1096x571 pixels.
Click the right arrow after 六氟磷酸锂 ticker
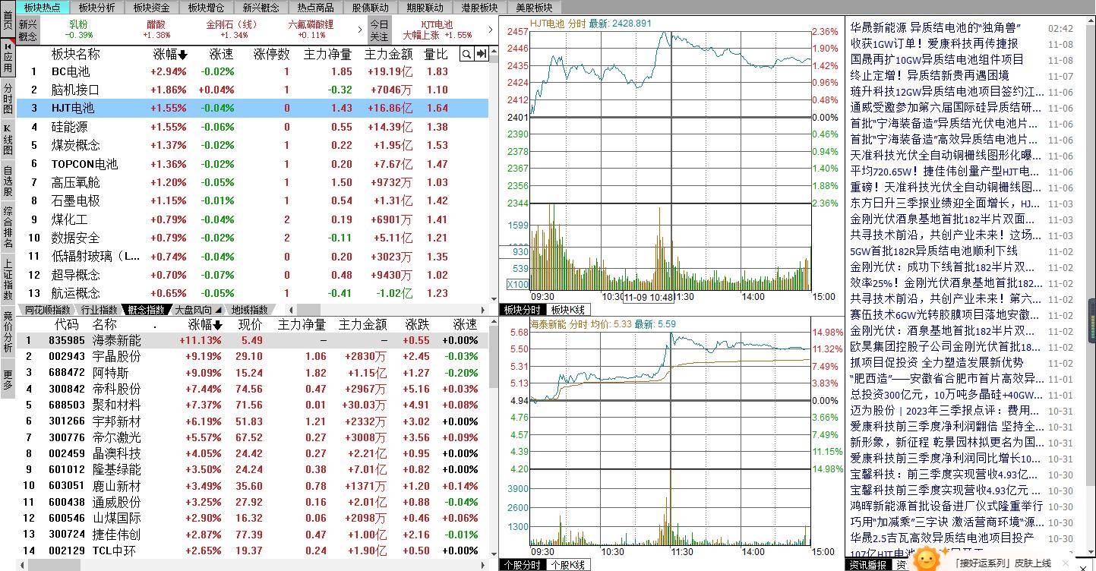(x=360, y=30)
